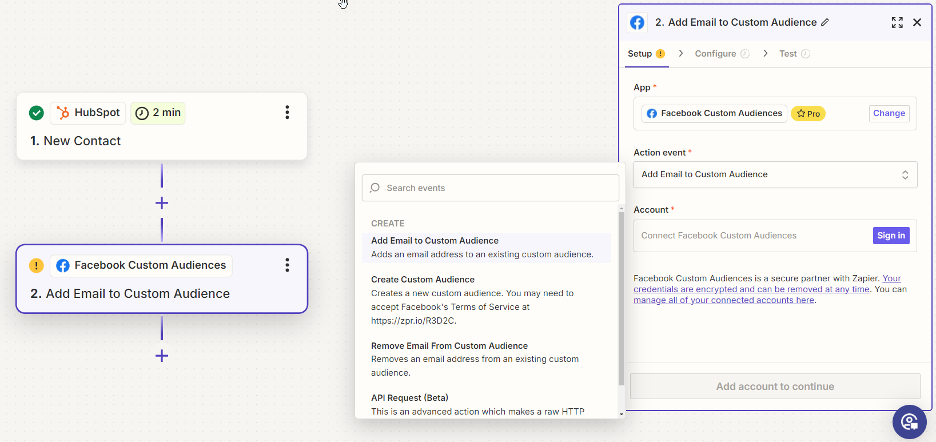Click the events list scroll down arrow
The height and width of the screenshot is (442, 936).
coord(622,414)
